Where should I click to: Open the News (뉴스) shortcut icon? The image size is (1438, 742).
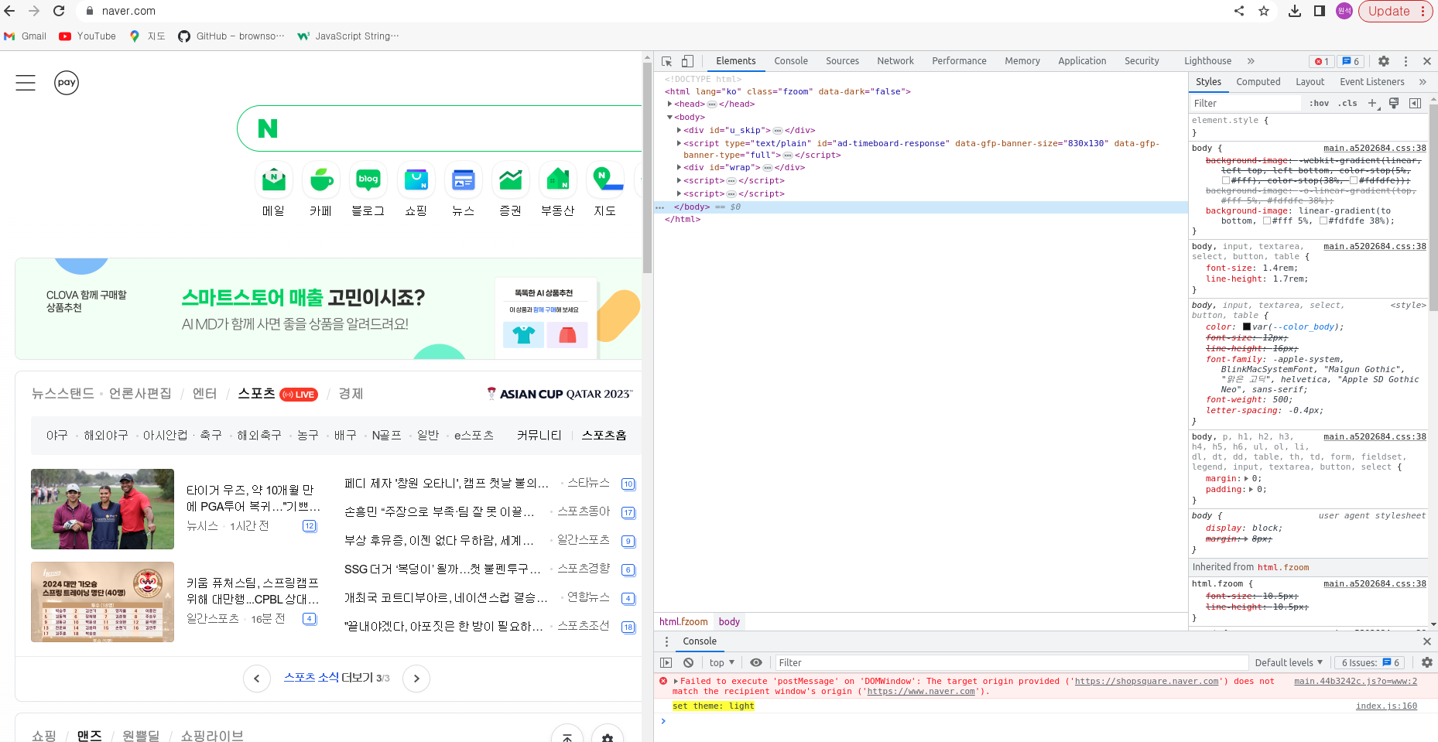(464, 180)
